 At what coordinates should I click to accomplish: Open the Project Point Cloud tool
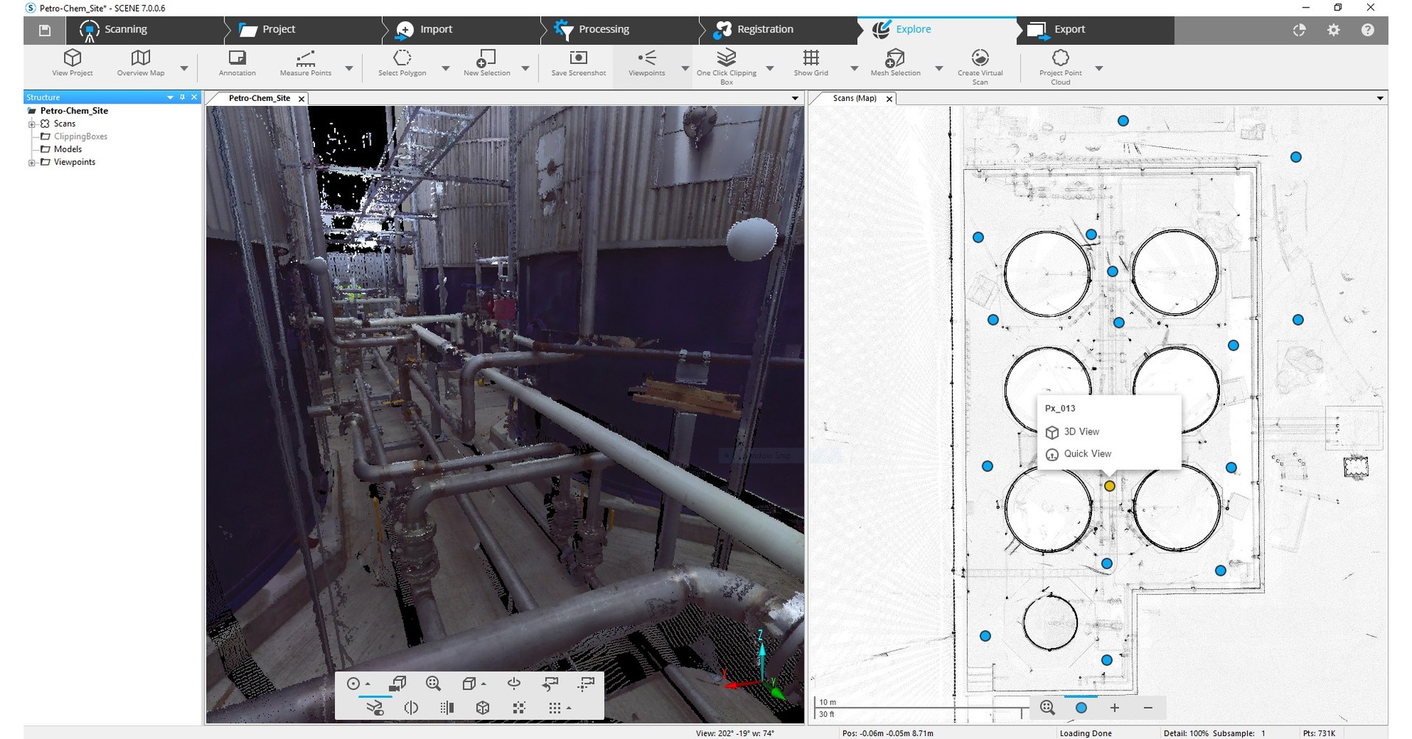point(1060,64)
